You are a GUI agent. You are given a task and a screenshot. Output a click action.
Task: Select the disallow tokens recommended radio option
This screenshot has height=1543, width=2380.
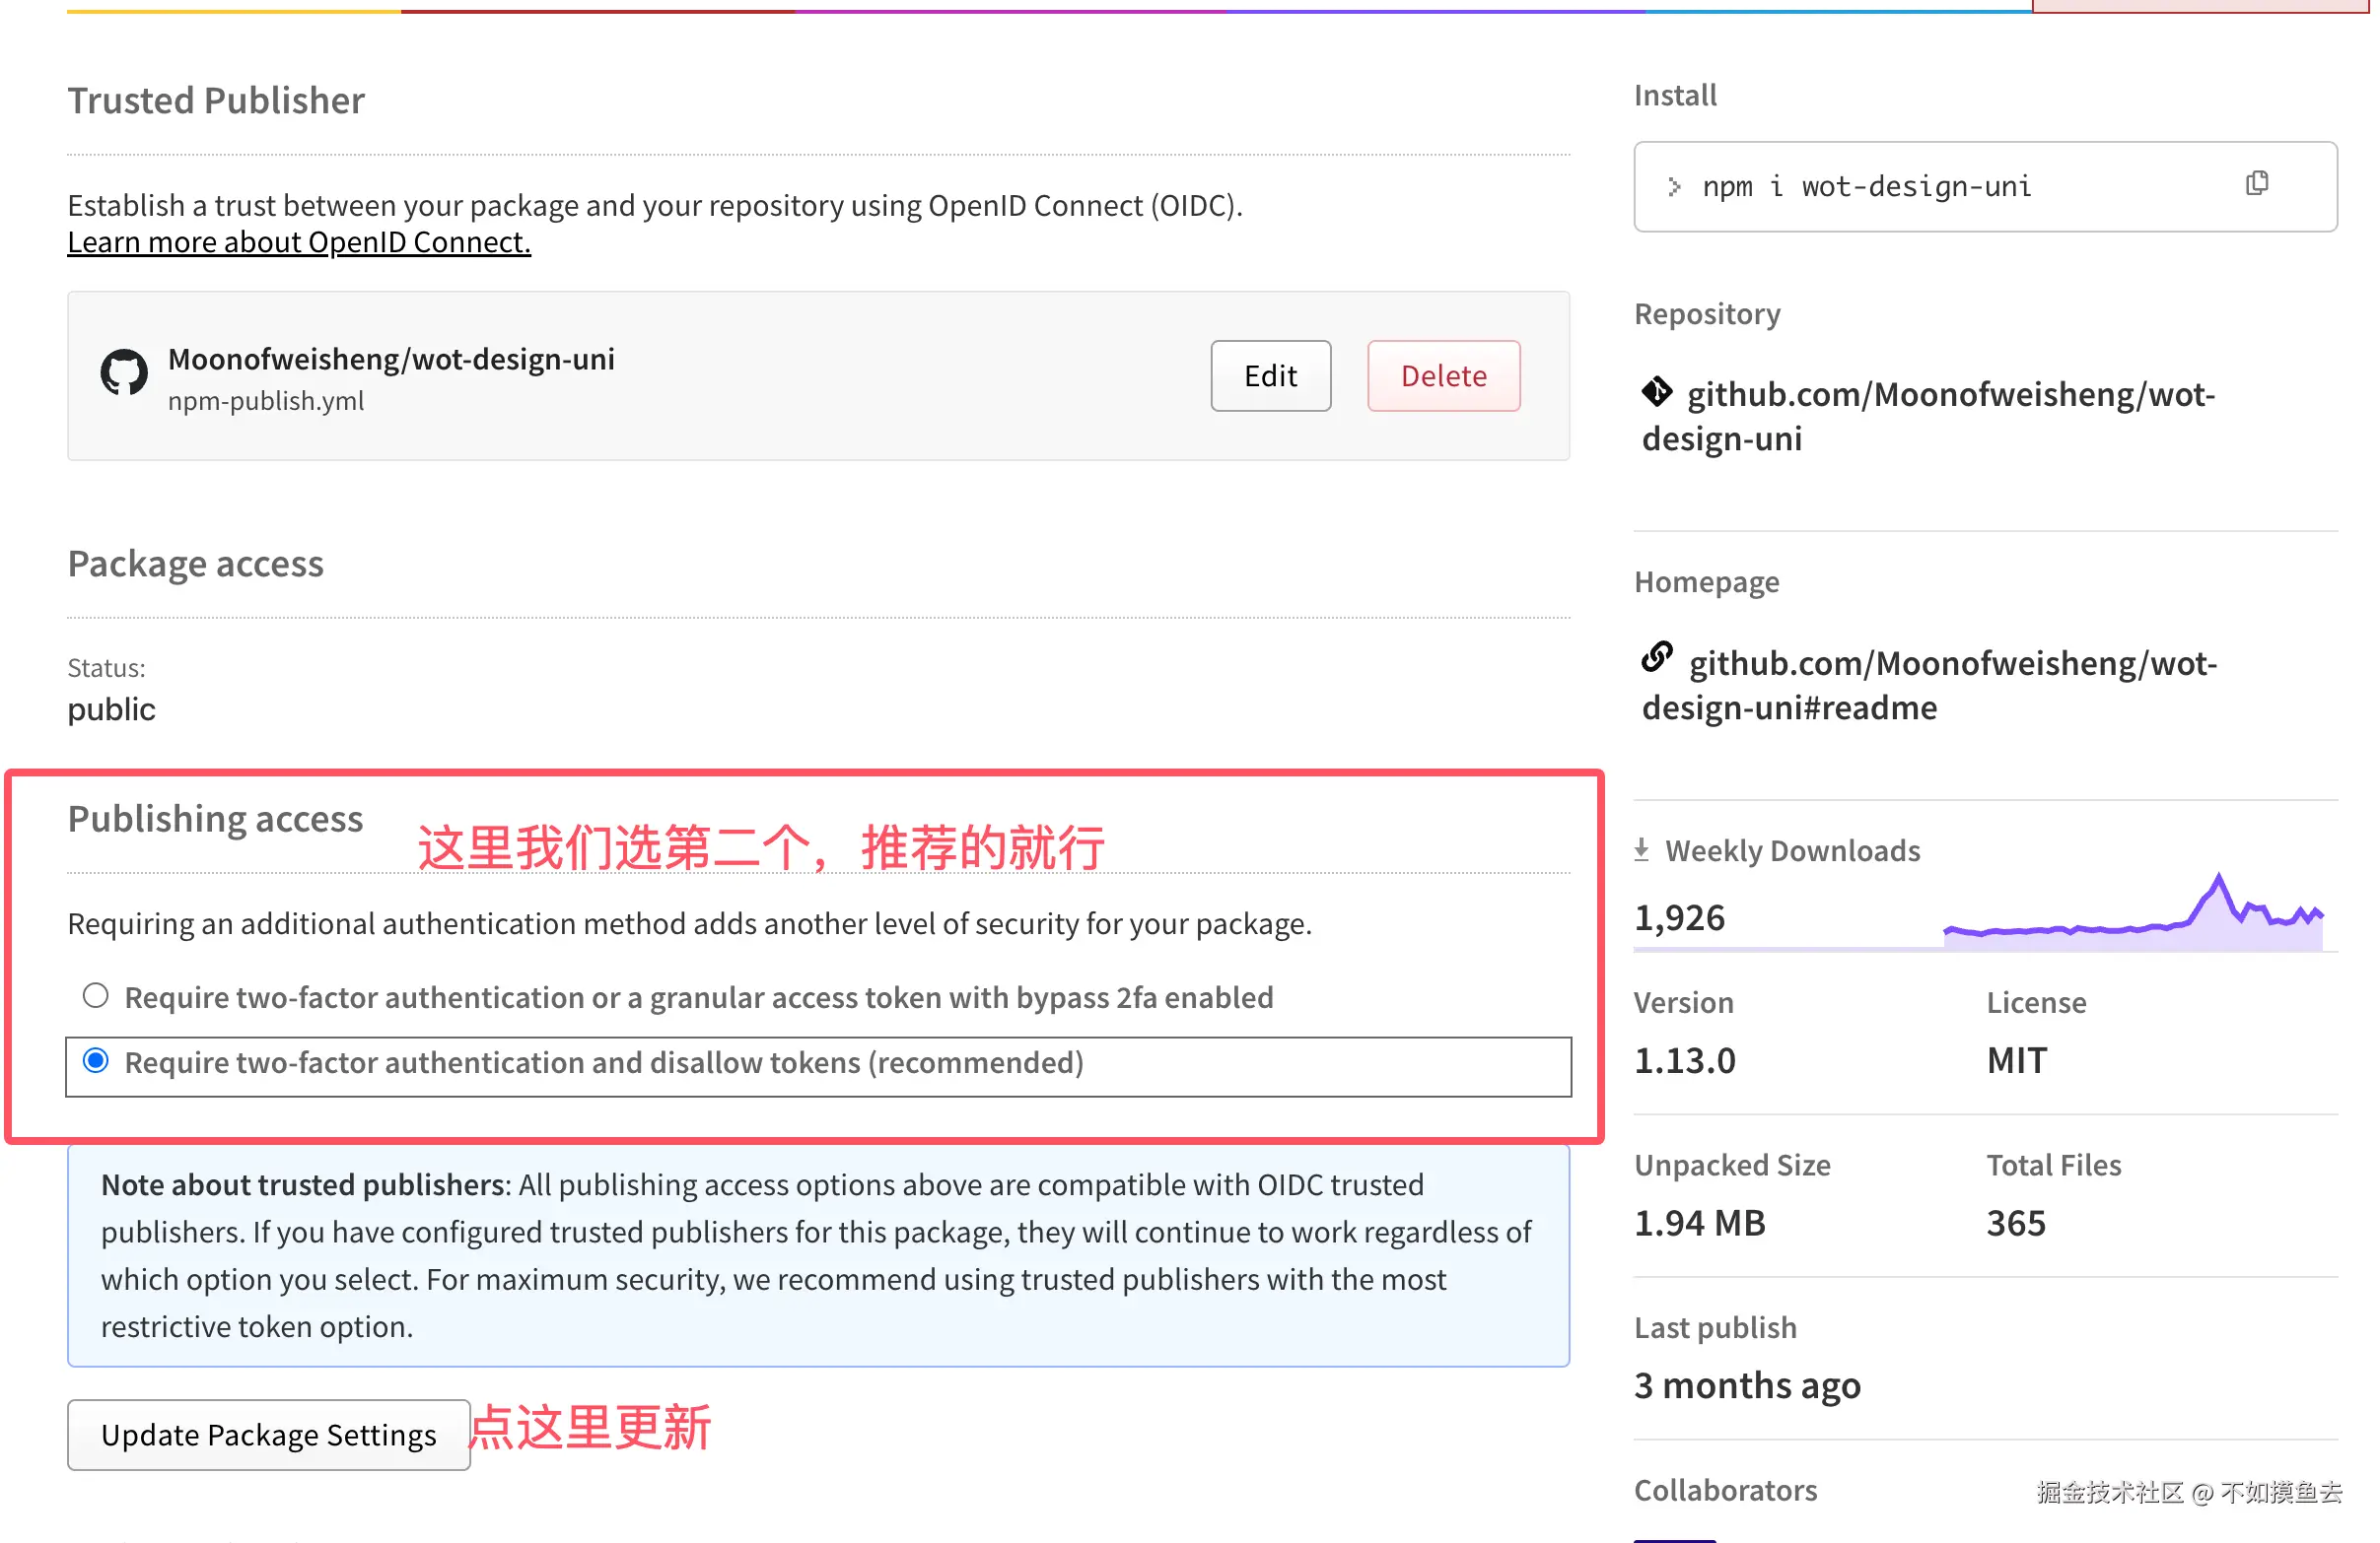click(96, 1061)
